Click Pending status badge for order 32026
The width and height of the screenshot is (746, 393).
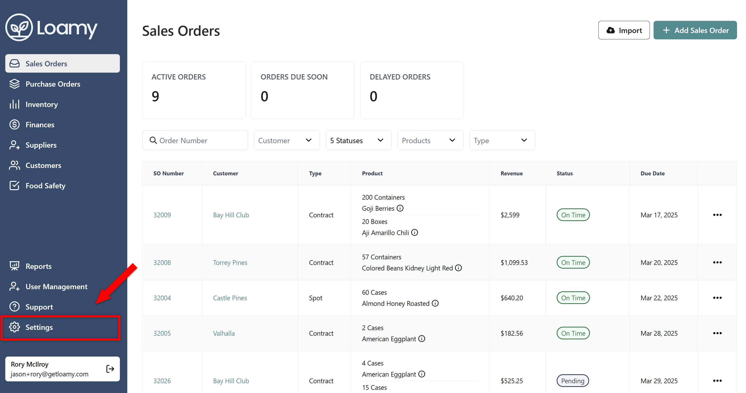573,381
